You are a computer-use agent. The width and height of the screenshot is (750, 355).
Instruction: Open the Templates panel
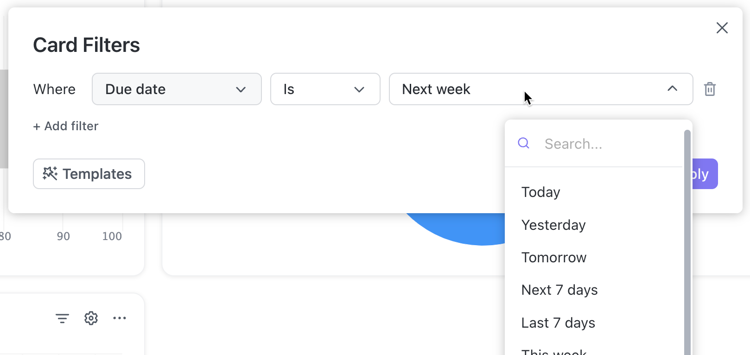[x=89, y=174]
